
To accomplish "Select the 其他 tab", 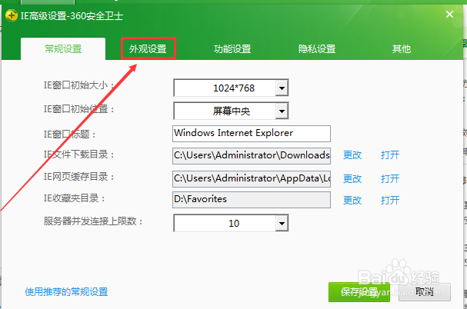I will pyautogui.click(x=401, y=49).
